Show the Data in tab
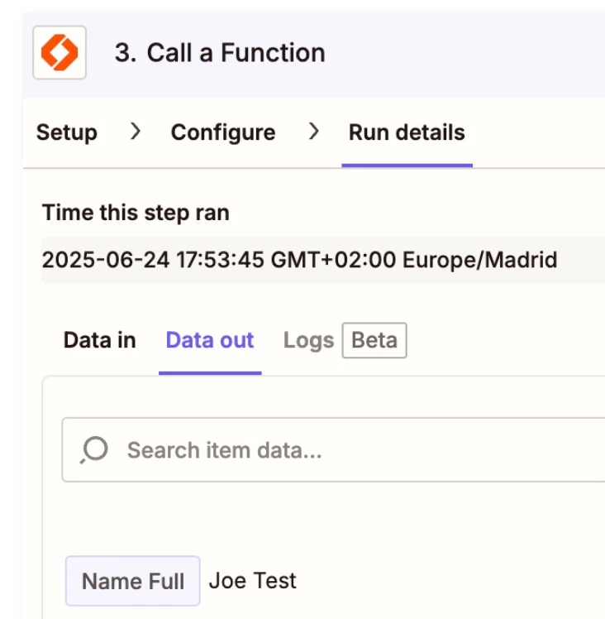 100,340
